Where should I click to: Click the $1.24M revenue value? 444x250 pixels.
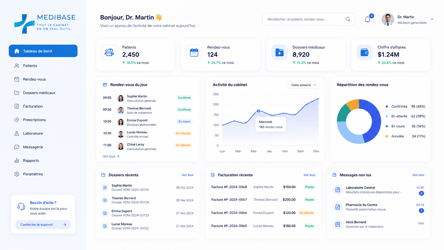(388, 54)
